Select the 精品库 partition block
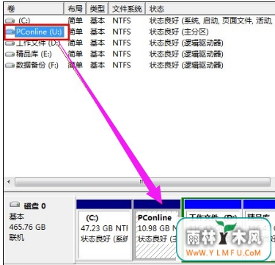The width and height of the screenshot is (275, 265). [259, 230]
